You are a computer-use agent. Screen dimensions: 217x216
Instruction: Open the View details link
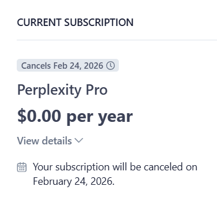point(50,140)
